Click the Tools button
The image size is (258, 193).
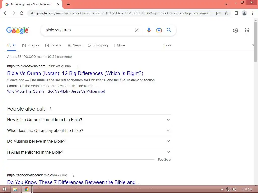[167, 45]
